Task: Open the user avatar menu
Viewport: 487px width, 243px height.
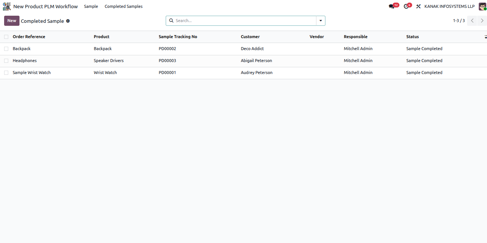Action: 483,6
